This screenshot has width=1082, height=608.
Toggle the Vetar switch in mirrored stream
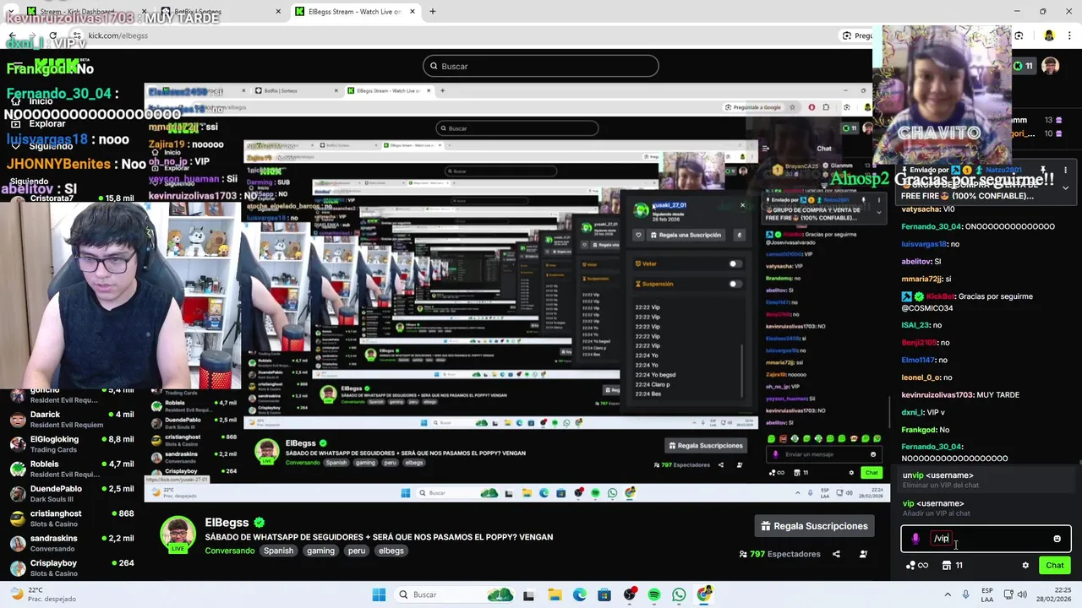[x=735, y=263]
